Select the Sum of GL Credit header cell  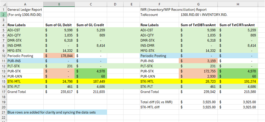point(90,25)
